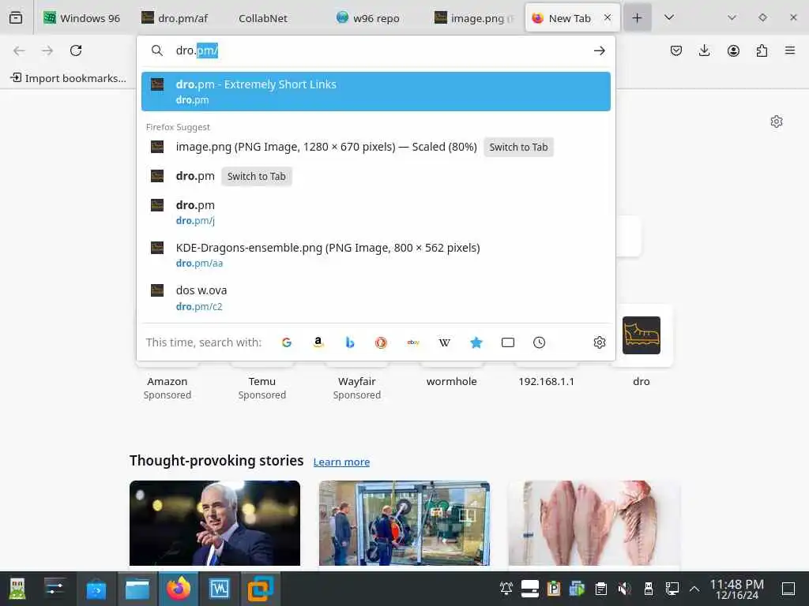Expand the List all tabs dropdown
809x606 pixels.
tap(669, 18)
